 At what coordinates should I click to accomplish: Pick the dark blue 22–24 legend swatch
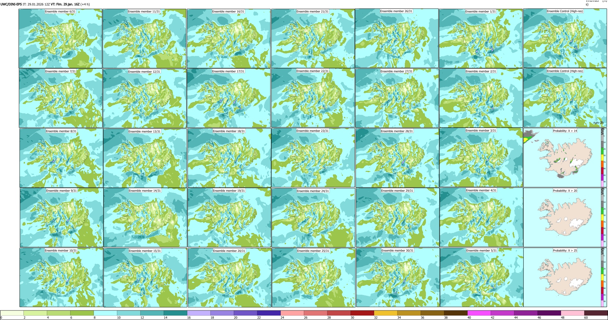click(x=269, y=313)
